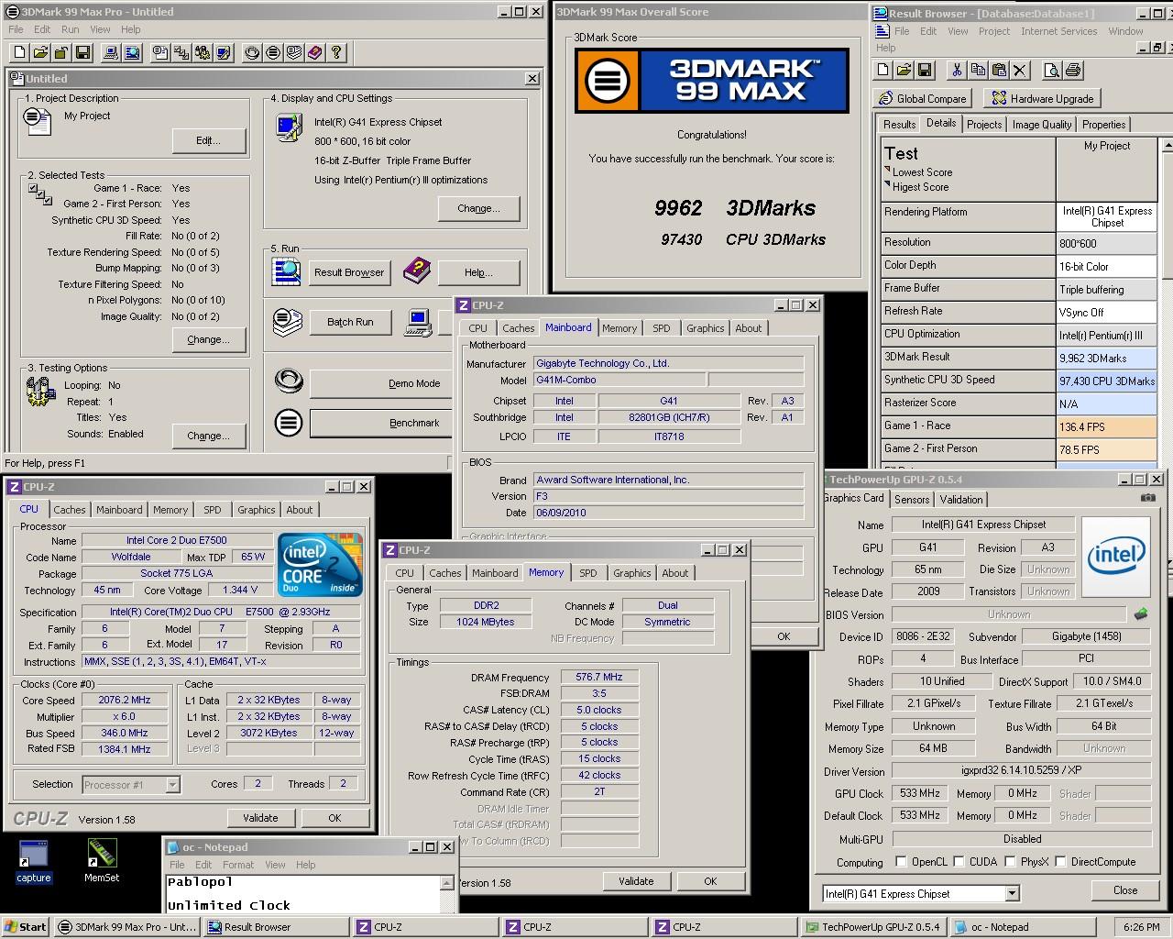This screenshot has width=1173, height=939.
Task: Click 9,962 3DMarks result cell
Action: 1107,358
